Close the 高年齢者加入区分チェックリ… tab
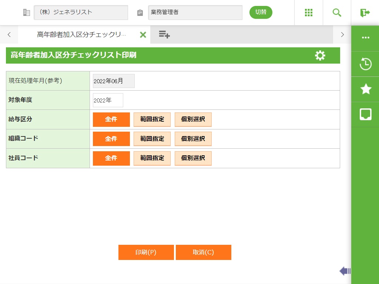Image resolution: width=379 pixels, height=284 pixels. point(143,35)
